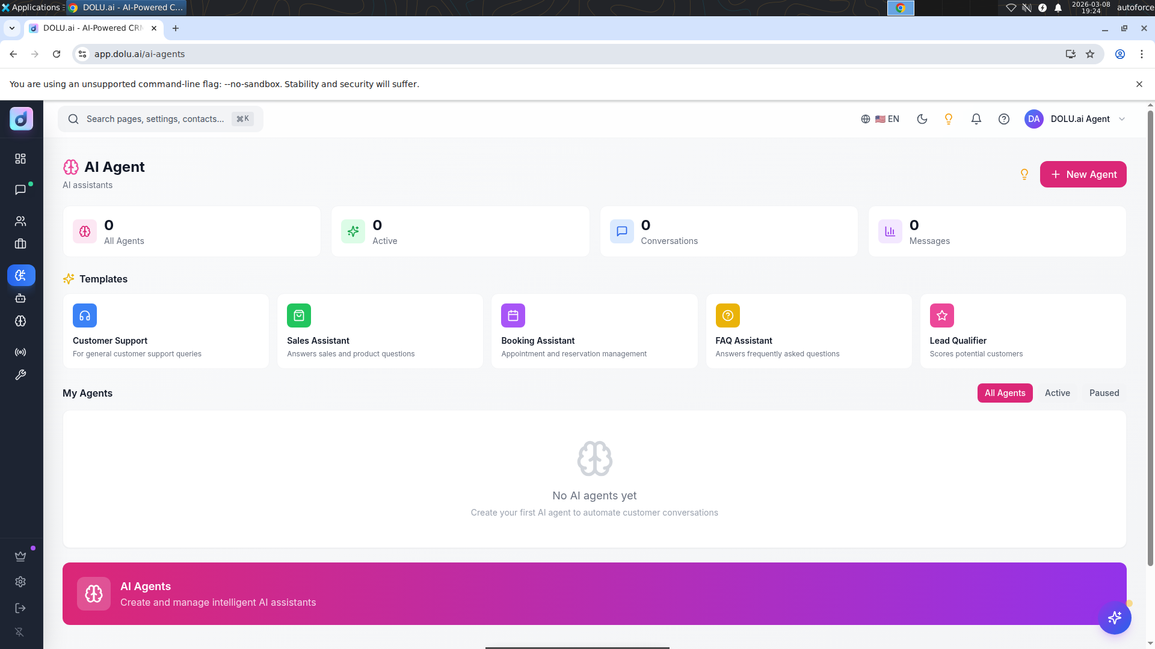This screenshot has width=1155, height=649.
Task: Open the broadcast signal icon in sidebar
Action: point(20,352)
